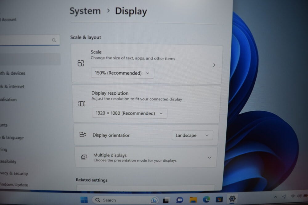Open Time & language in the sidebar
Screen dimensions: 308x205
pos(12,138)
